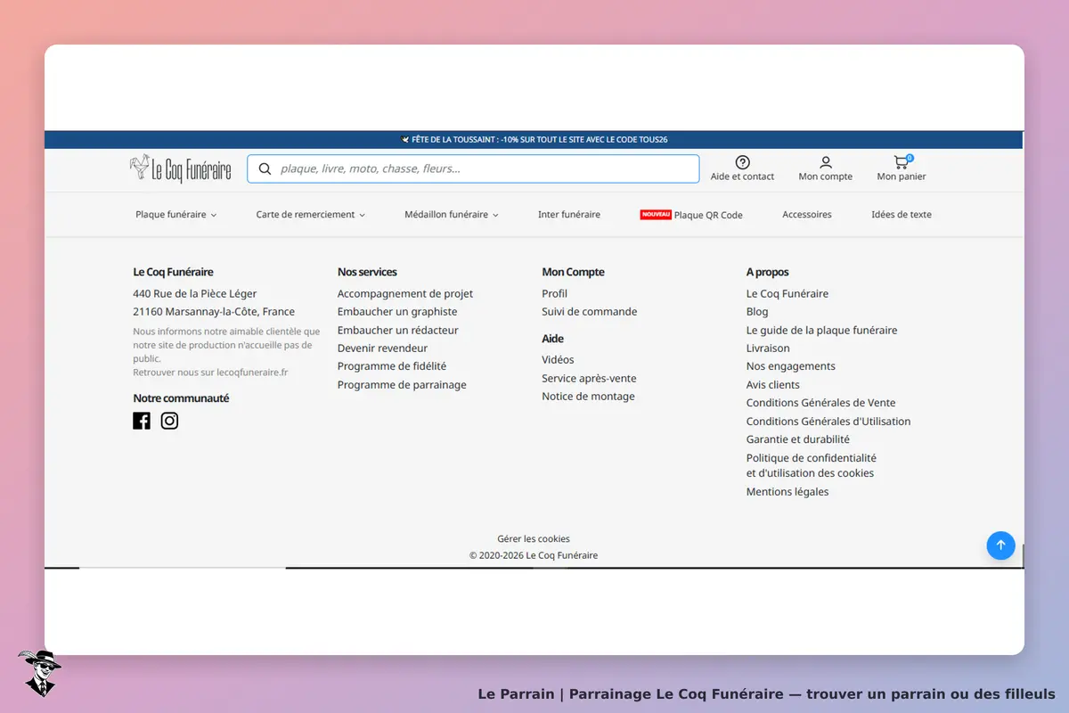Click the magnifier icon in search bar
This screenshot has height=713, width=1069.
(265, 168)
